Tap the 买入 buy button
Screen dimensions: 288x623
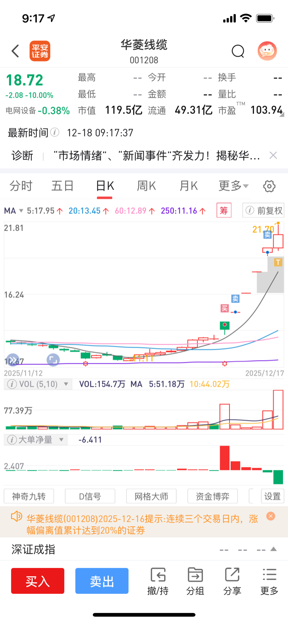(x=37, y=581)
